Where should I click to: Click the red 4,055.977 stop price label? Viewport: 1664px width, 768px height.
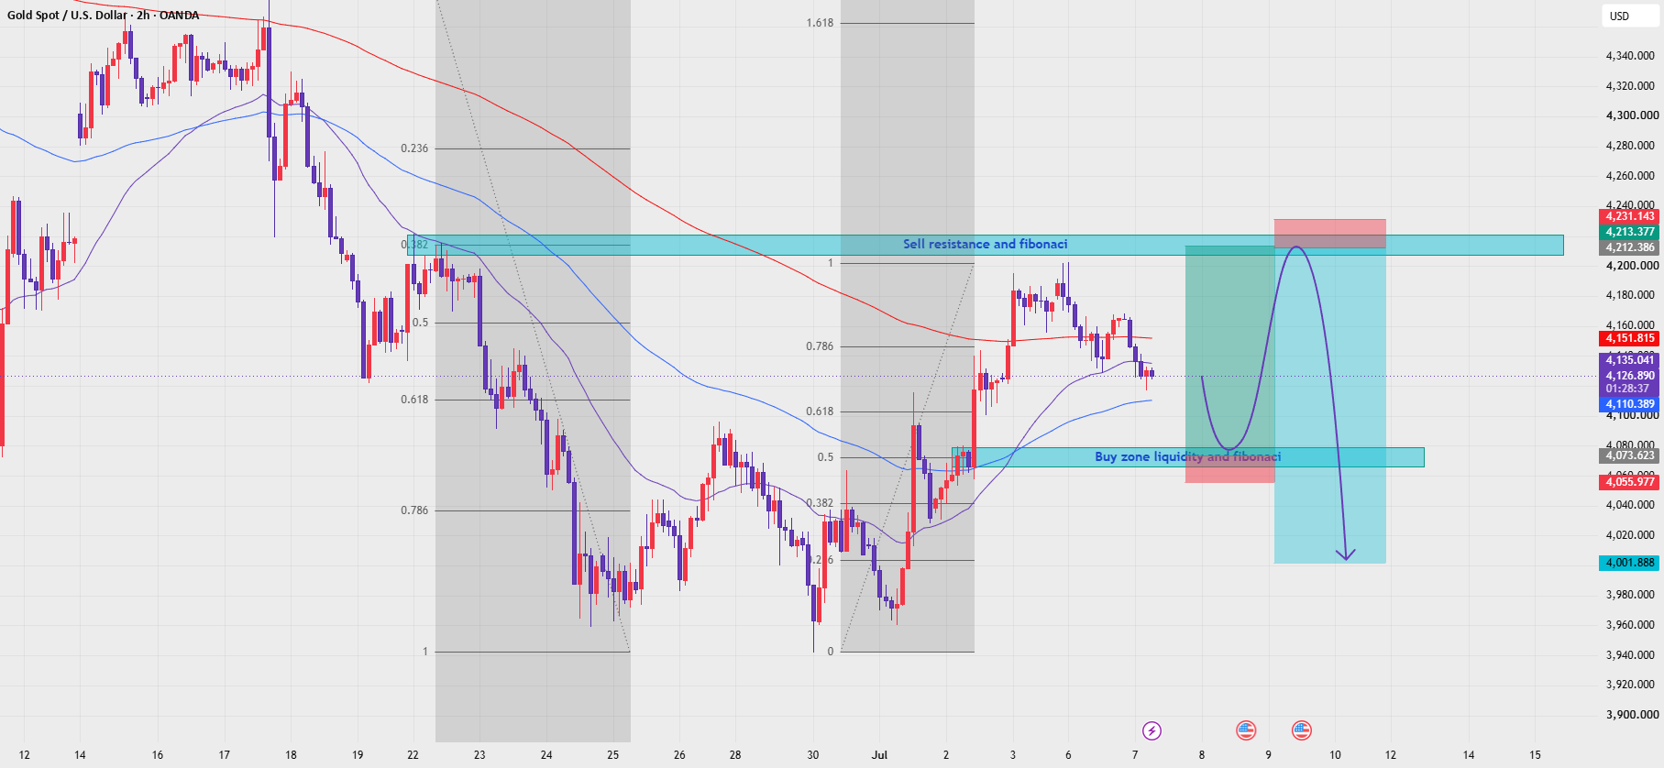[x=1629, y=482]
